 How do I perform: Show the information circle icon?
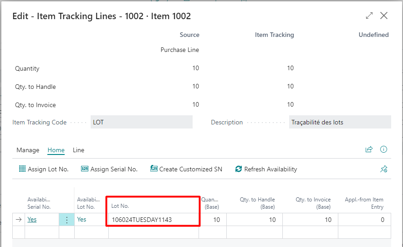(383, 149)
